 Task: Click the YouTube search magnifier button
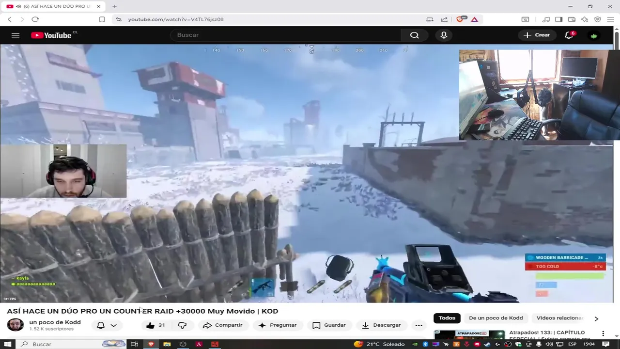coord(414,35)
